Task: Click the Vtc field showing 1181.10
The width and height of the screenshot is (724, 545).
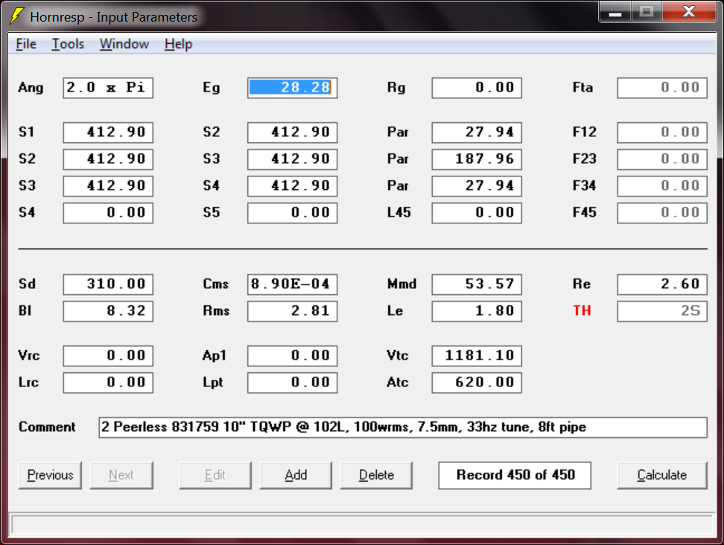Action: pyautogui.click(x=477, y=356)
